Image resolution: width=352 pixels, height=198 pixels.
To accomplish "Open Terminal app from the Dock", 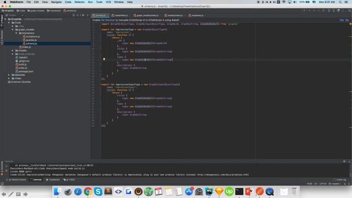I will [239, 191].
